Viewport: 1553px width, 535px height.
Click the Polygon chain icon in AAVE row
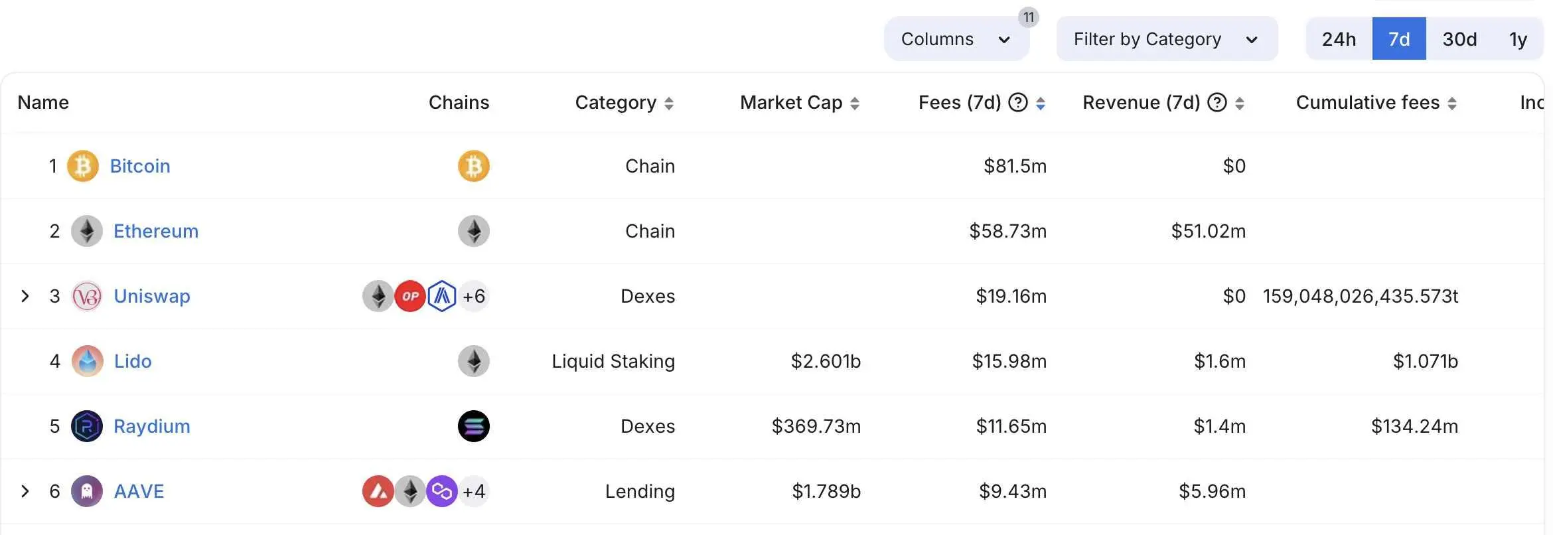pos(442,491)
